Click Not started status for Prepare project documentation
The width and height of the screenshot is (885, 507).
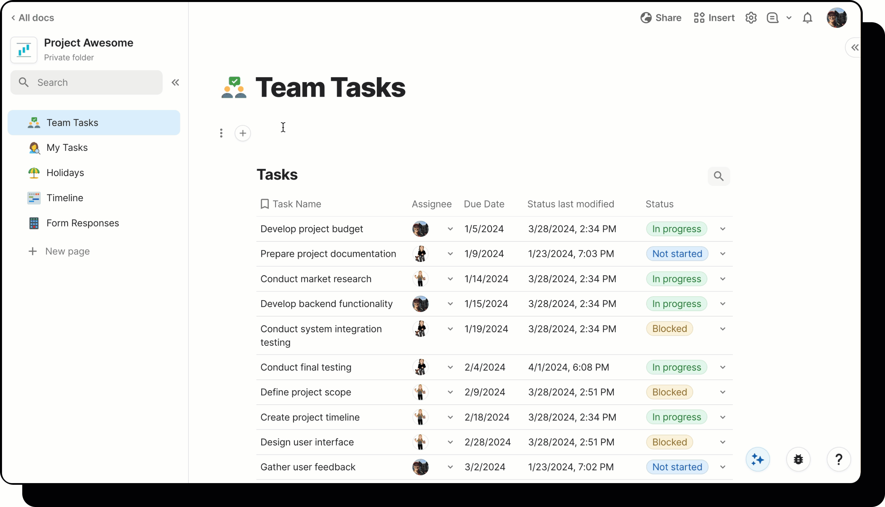click(x=677, y=254)
